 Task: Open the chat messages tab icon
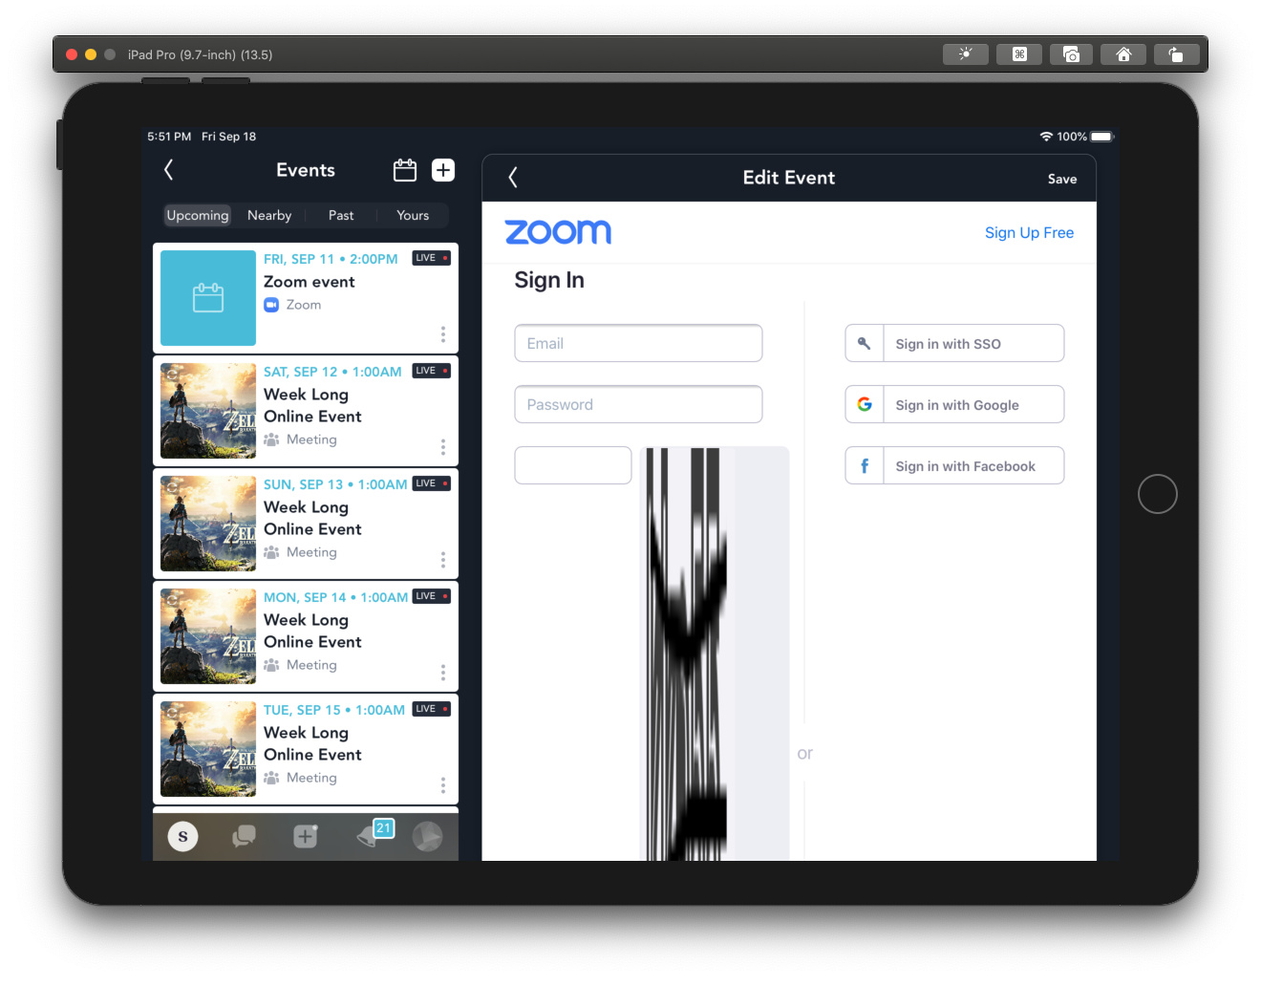pos(245,837)
